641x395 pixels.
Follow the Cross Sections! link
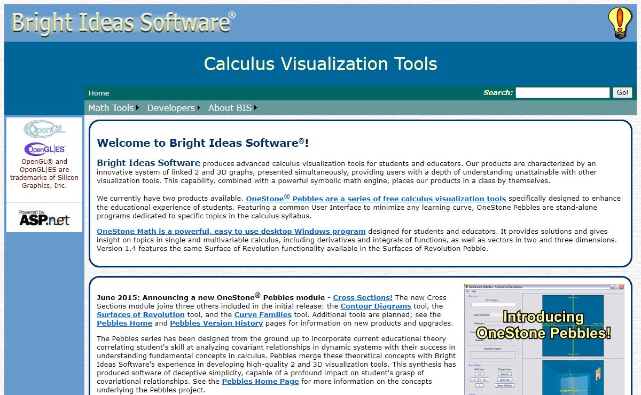[363, 298]
